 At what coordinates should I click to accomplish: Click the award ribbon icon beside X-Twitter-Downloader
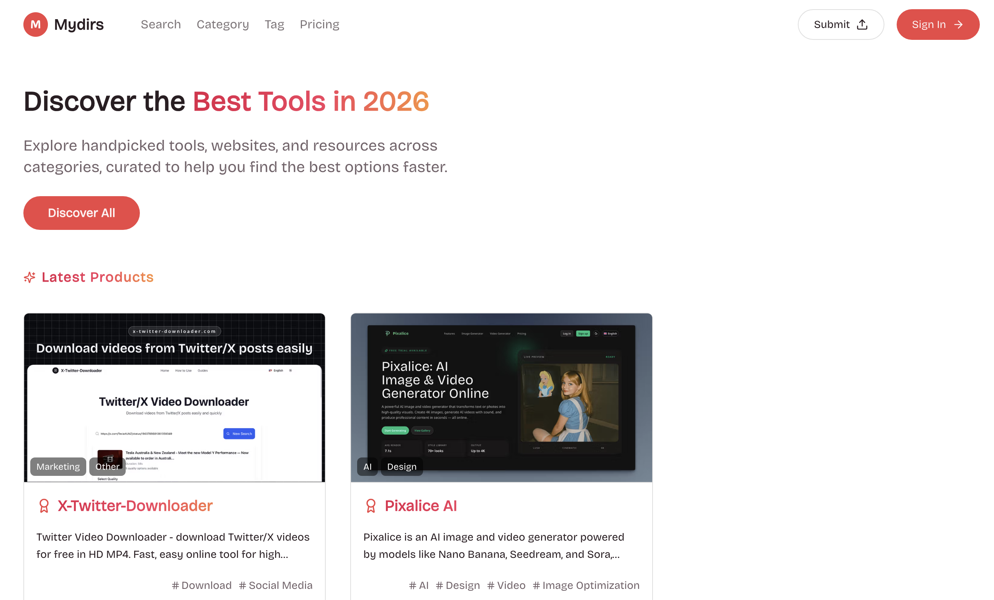click(44, 506)
